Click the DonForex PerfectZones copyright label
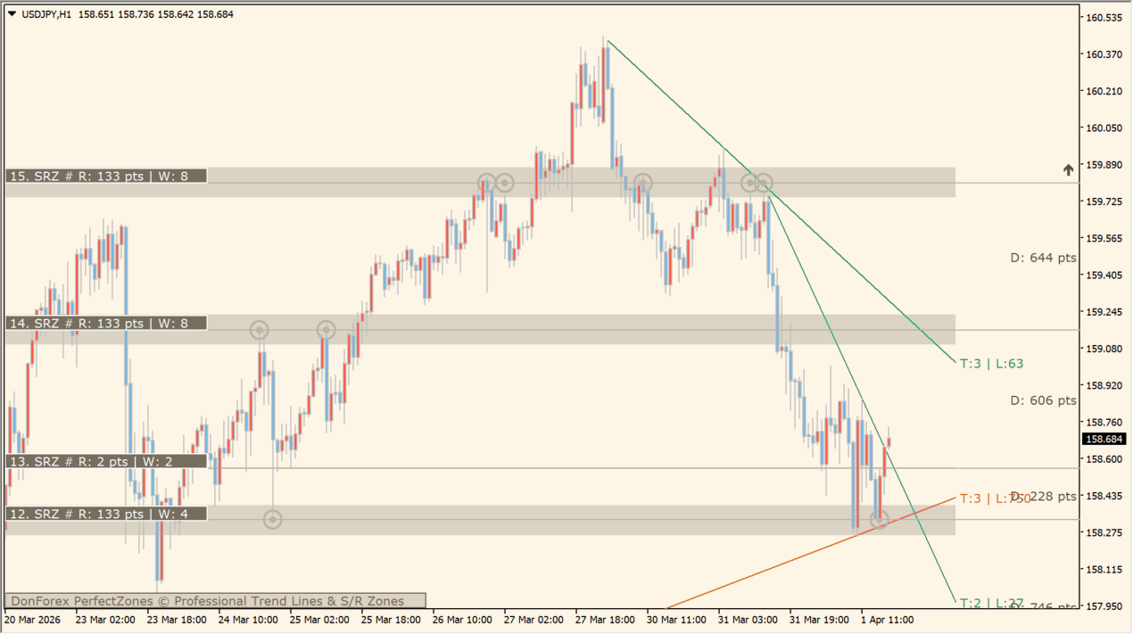Screen dimensions: 1133x634 [x=215, y=601]
